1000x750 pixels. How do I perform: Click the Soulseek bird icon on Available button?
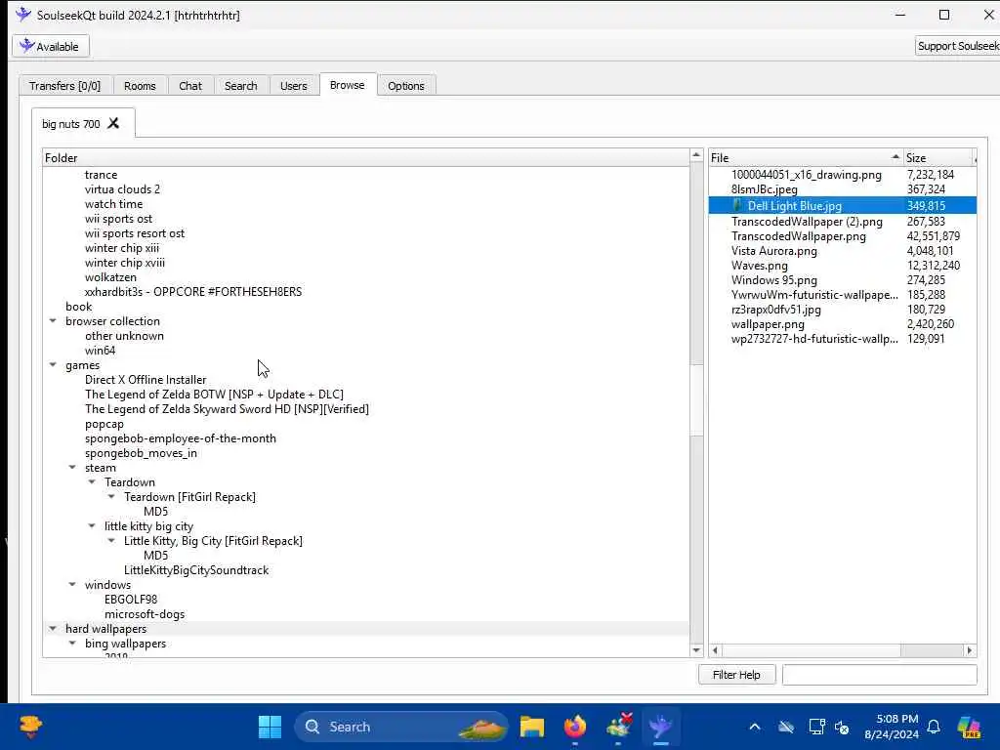(x=26, y=46)
